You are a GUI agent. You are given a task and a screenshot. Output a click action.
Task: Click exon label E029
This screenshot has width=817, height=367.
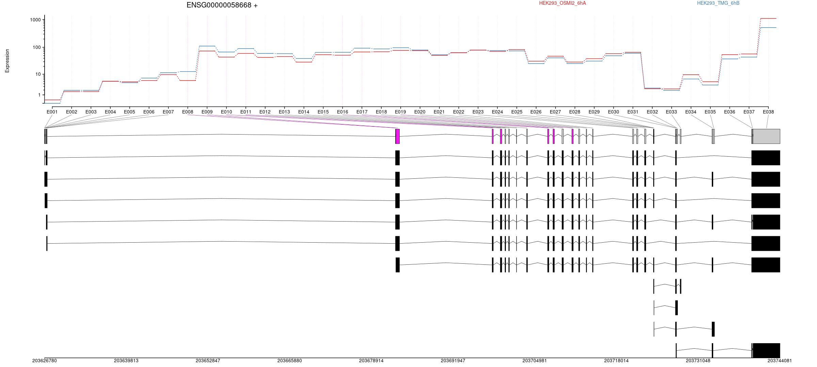click(x=594, y=112)
